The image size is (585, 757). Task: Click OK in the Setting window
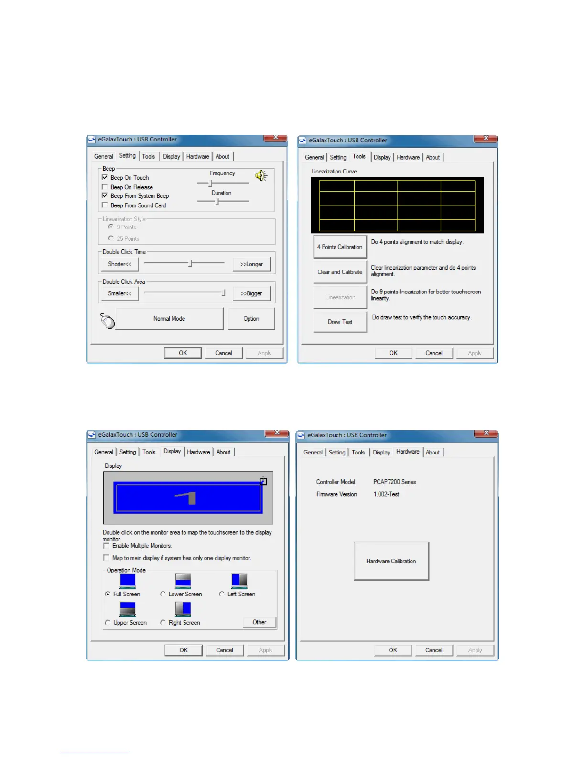click(183, 353)
